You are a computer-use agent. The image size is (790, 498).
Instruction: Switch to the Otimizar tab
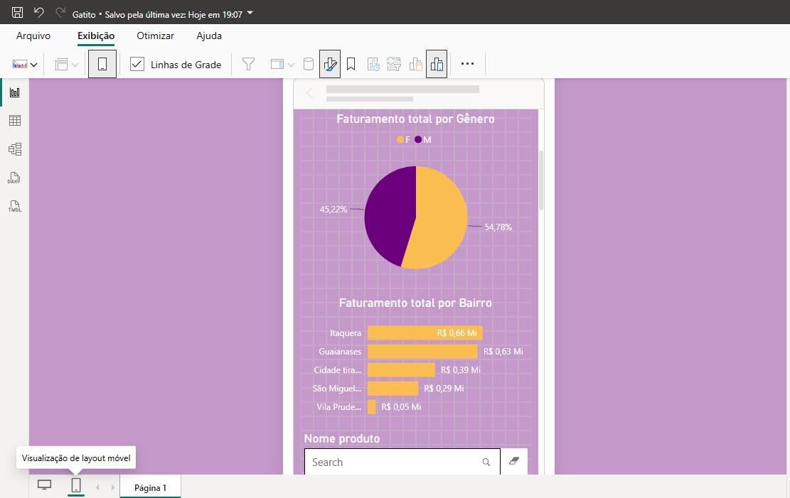(155, 36)
